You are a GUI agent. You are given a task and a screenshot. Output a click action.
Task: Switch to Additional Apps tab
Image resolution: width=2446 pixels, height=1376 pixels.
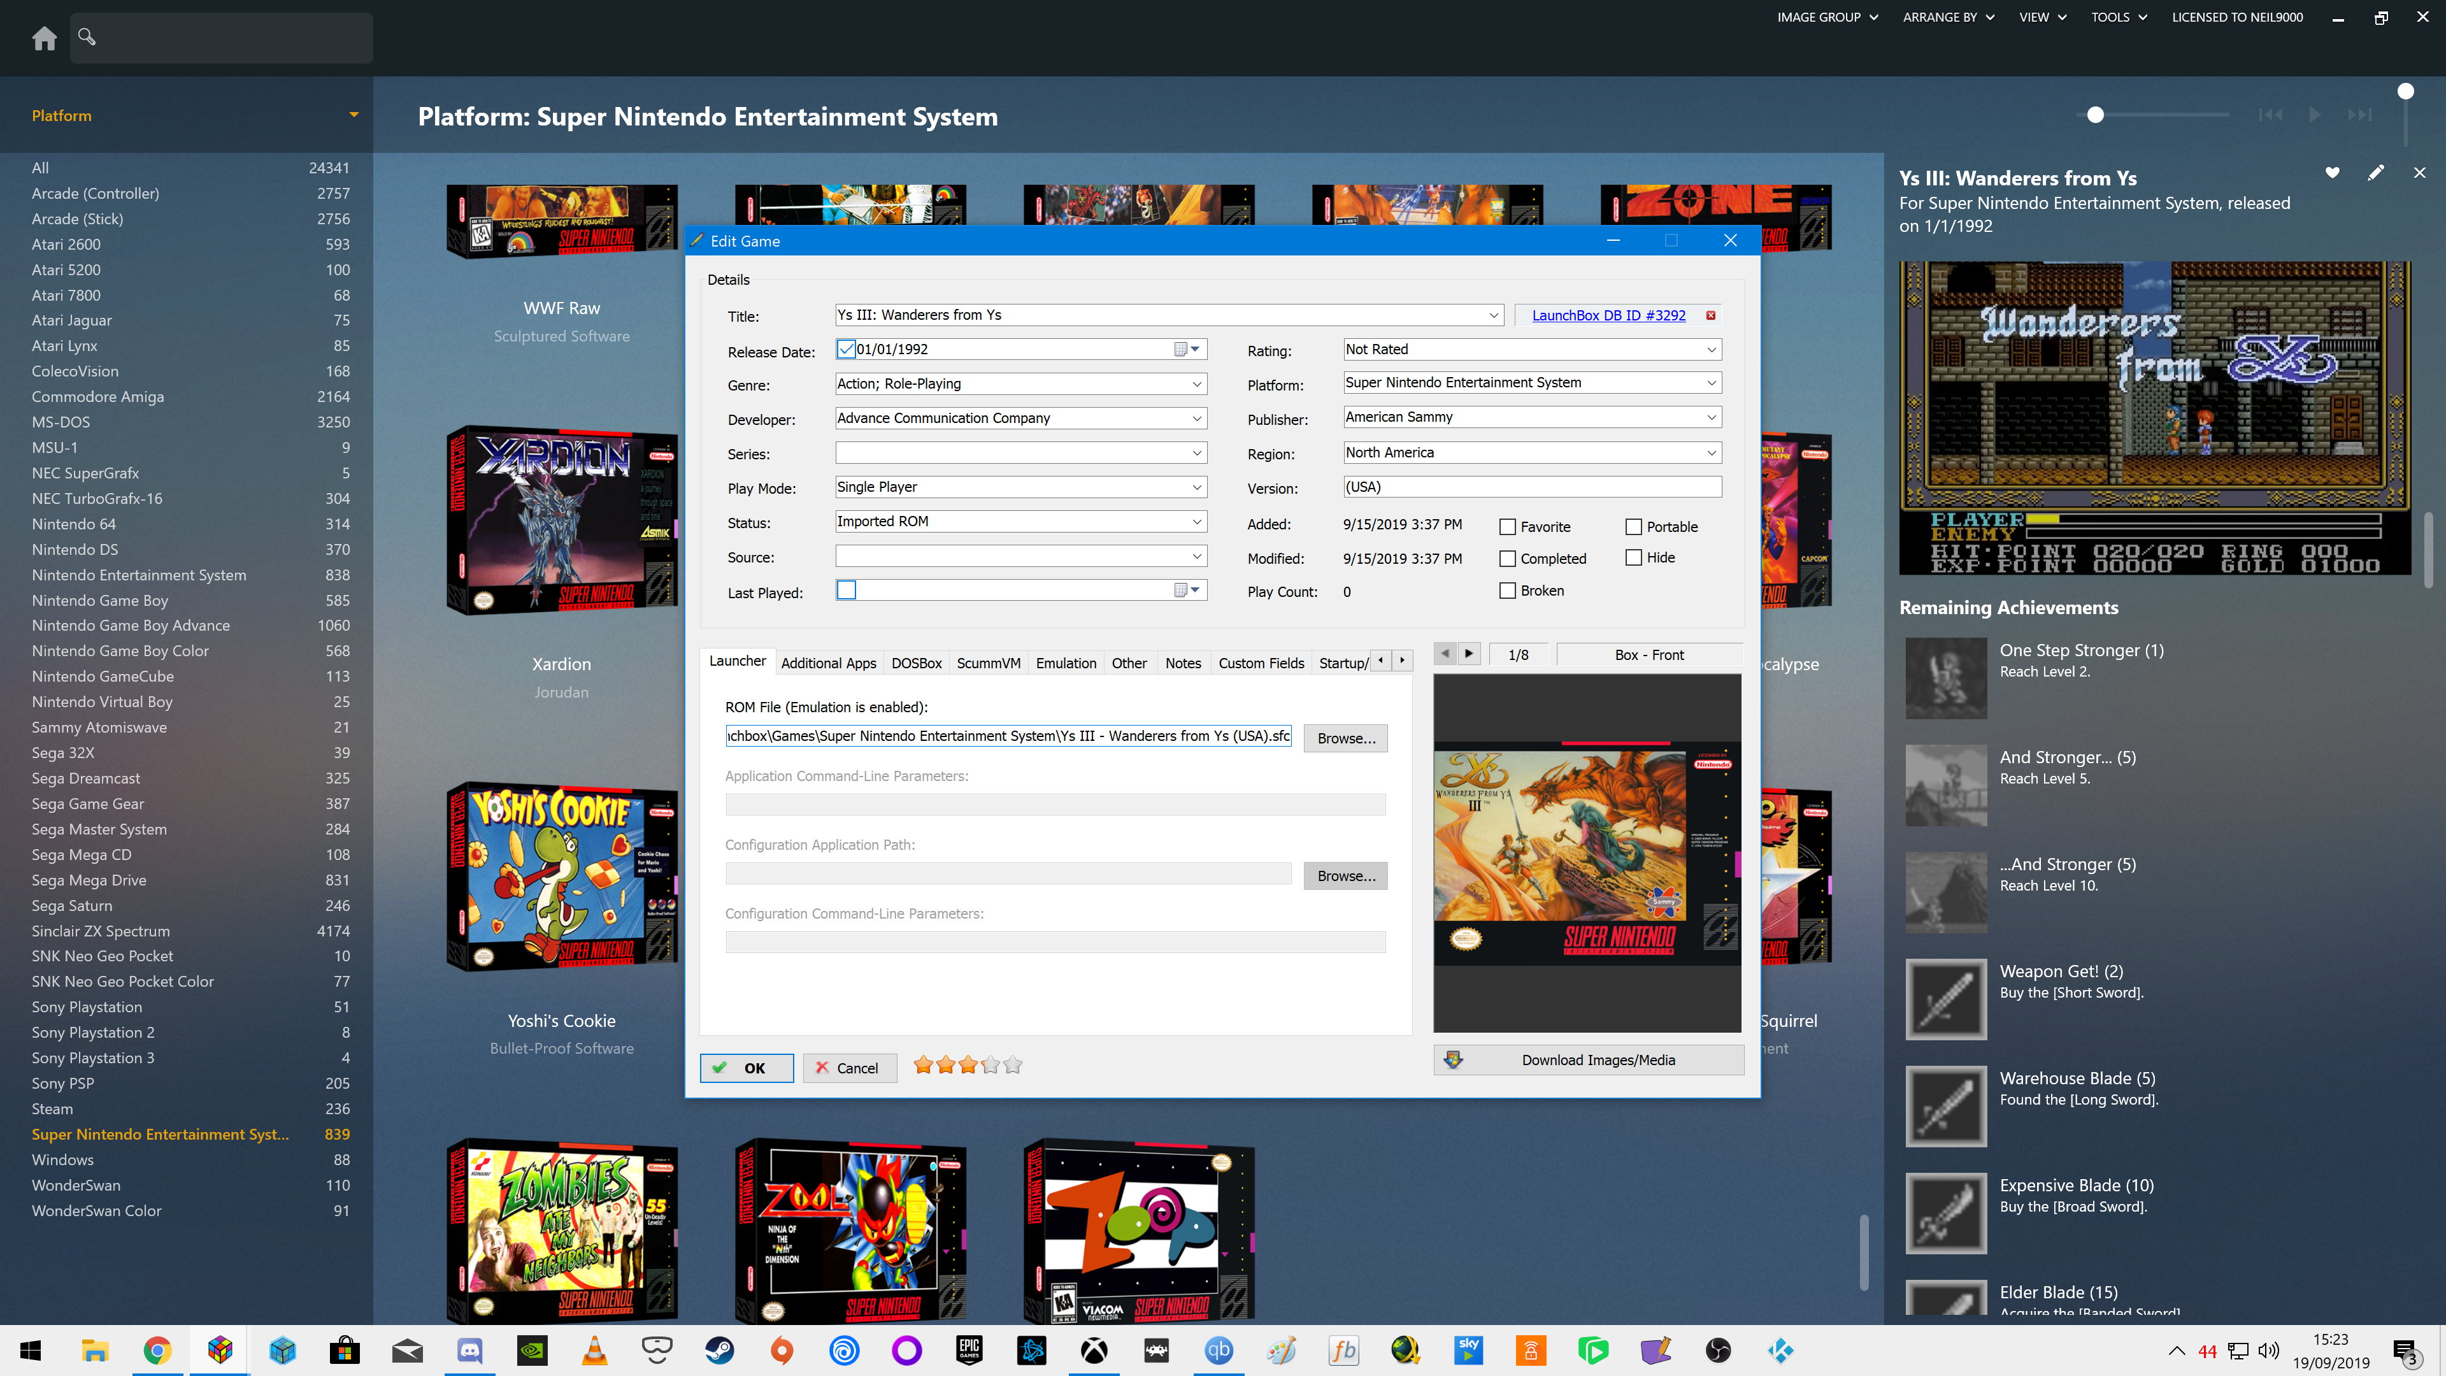point(828,663)
